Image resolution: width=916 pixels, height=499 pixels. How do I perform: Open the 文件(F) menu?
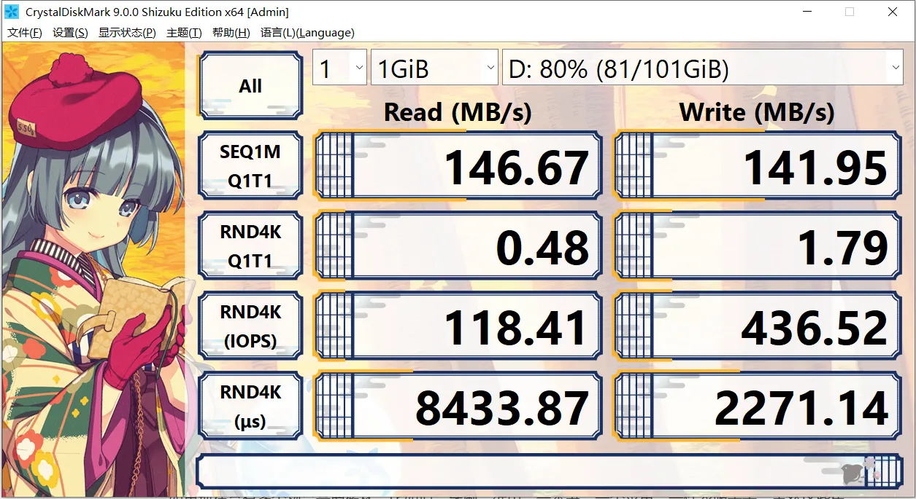[25, 33]
